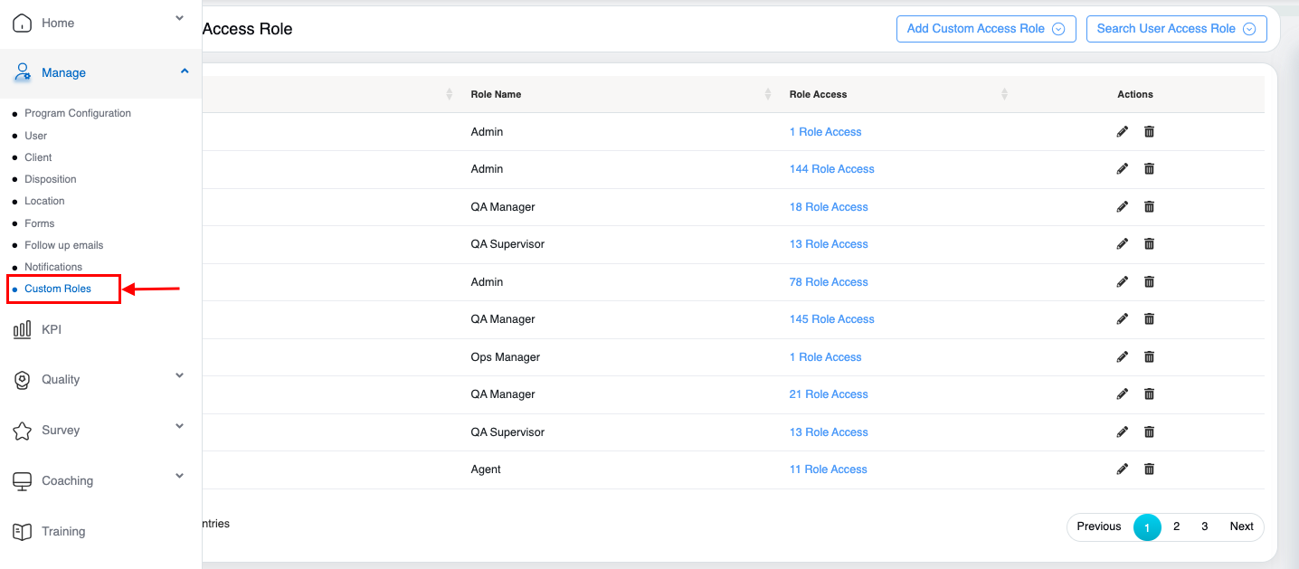Click edit pencil for 144 Role Access row
Screen dimensions: 1299x569
click(x=1122, y=168)
